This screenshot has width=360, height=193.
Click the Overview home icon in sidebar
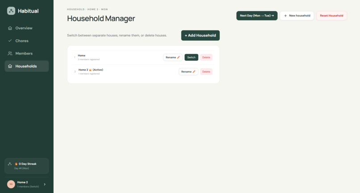(x=10, y=28)
